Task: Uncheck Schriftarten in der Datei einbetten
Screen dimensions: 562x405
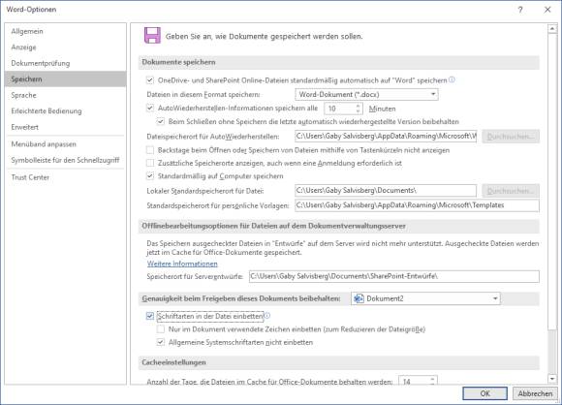Action: [x=150, y=316]
